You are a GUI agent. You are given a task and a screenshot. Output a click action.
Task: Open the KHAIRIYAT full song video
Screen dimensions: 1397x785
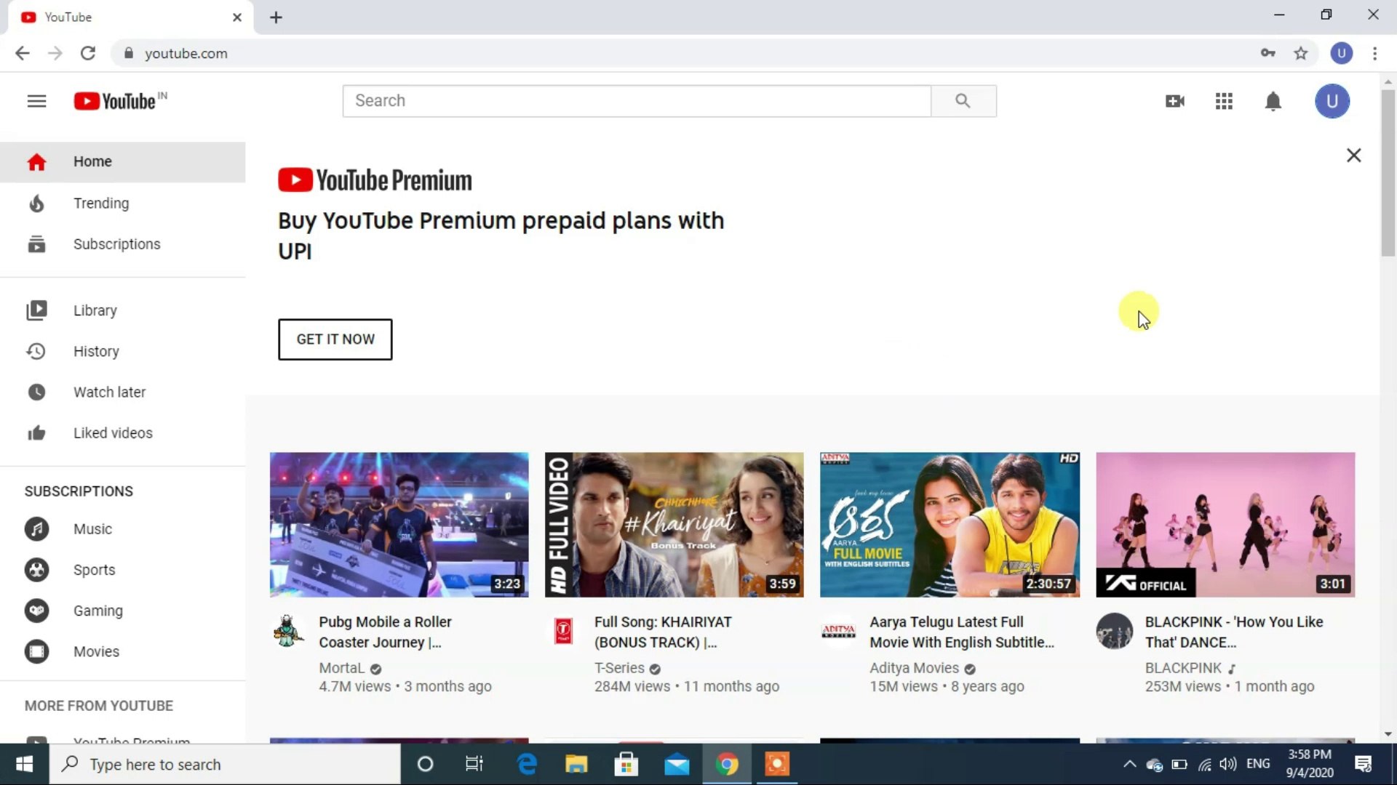click(674, 525)
